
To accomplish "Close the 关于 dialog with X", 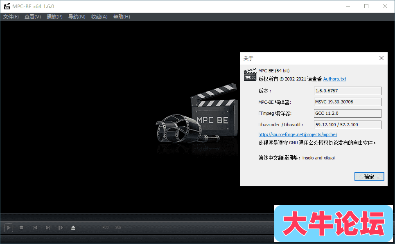I will (x=381, y=58).
